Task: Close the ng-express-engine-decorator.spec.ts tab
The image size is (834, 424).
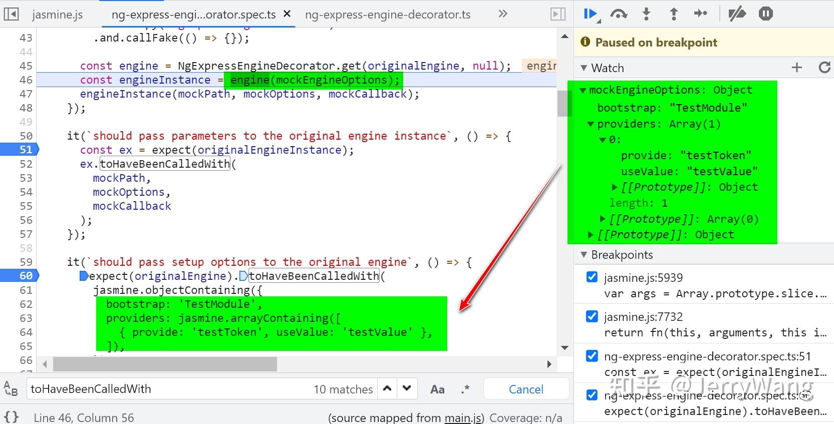Action: (x=287, y=14)
